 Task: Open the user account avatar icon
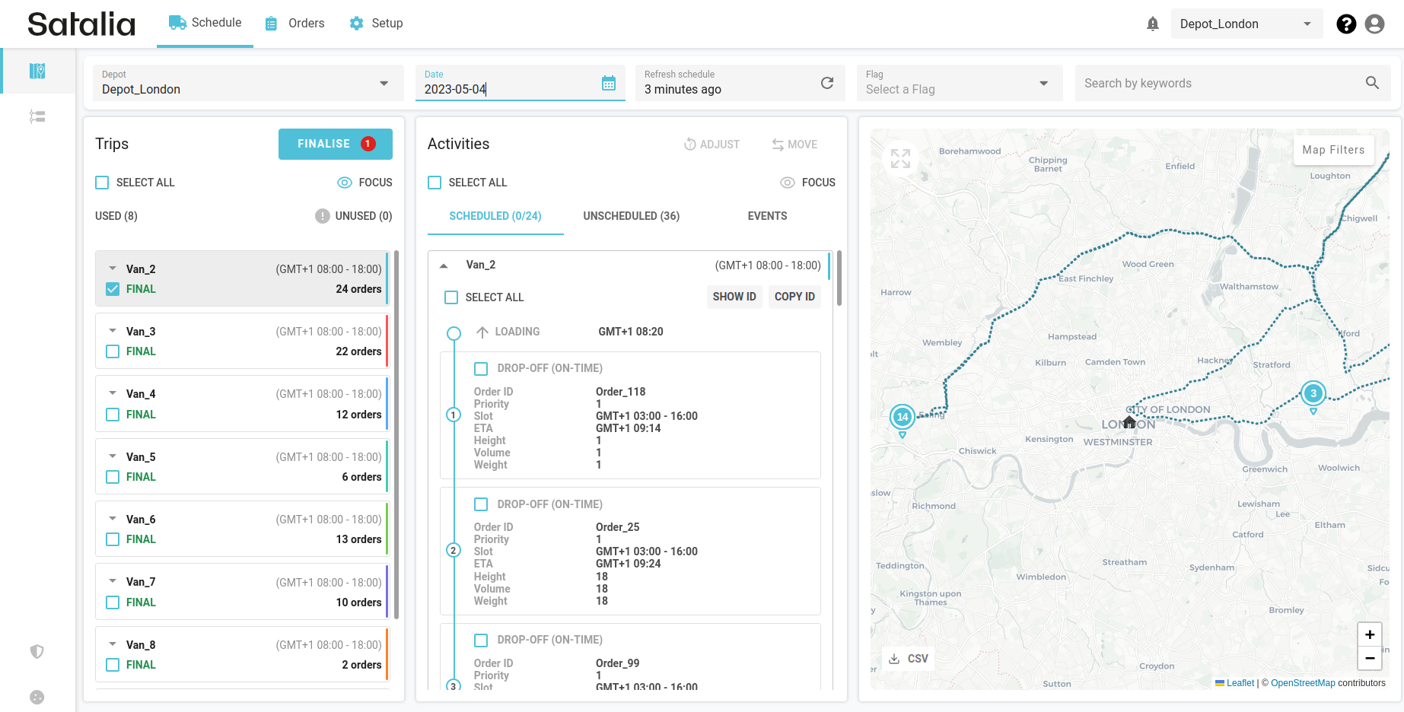pyautogui.click(x=1374, y=24)
